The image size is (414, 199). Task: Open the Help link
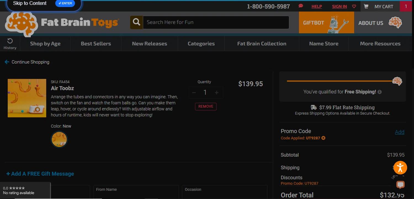pyautogui.click(x=317, y=6)
